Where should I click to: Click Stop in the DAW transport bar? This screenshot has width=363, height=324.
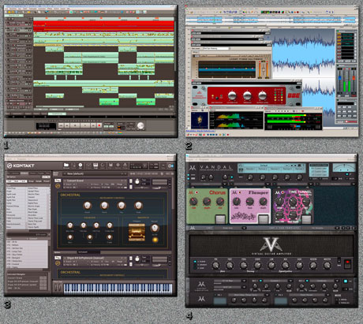[75, 125]
